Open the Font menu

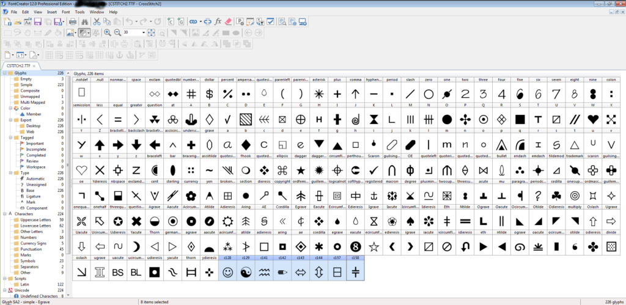tap(65, 12)
